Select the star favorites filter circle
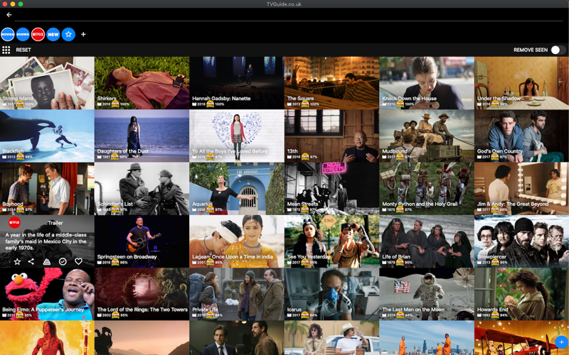This screenshot has width=569, height=355. pyautogui.click(x=68, y=34)
